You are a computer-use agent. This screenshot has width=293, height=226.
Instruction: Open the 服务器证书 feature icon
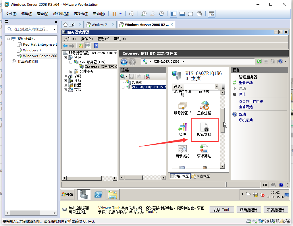pyautogui.click(x=183, y=108)
